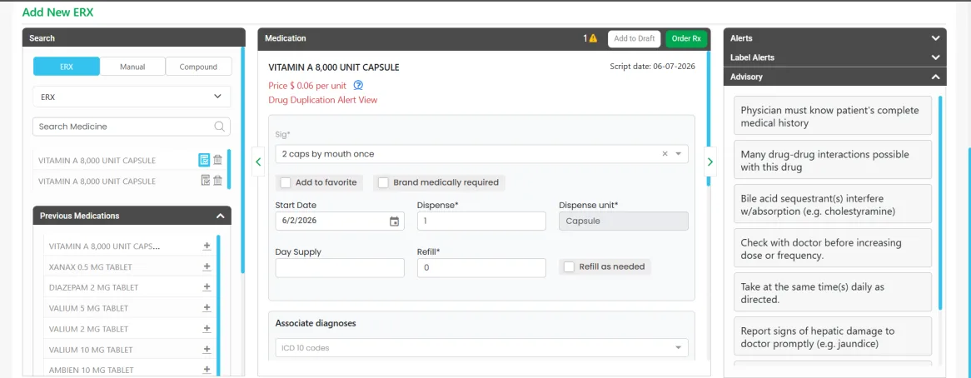Click the Previous Medications list scrollbar
The image size is (971, 378).
click(218, 305)
